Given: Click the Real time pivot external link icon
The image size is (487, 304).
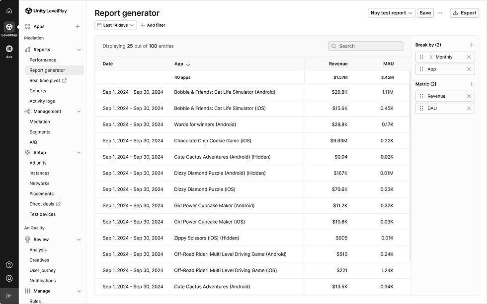Looking at the screenshot, I should (64, 80).
